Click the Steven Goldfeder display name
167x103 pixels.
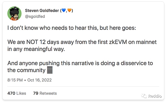[42, 11]
